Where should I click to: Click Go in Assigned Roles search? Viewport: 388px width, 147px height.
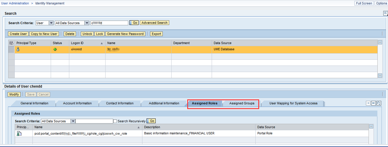click(151, 121)
